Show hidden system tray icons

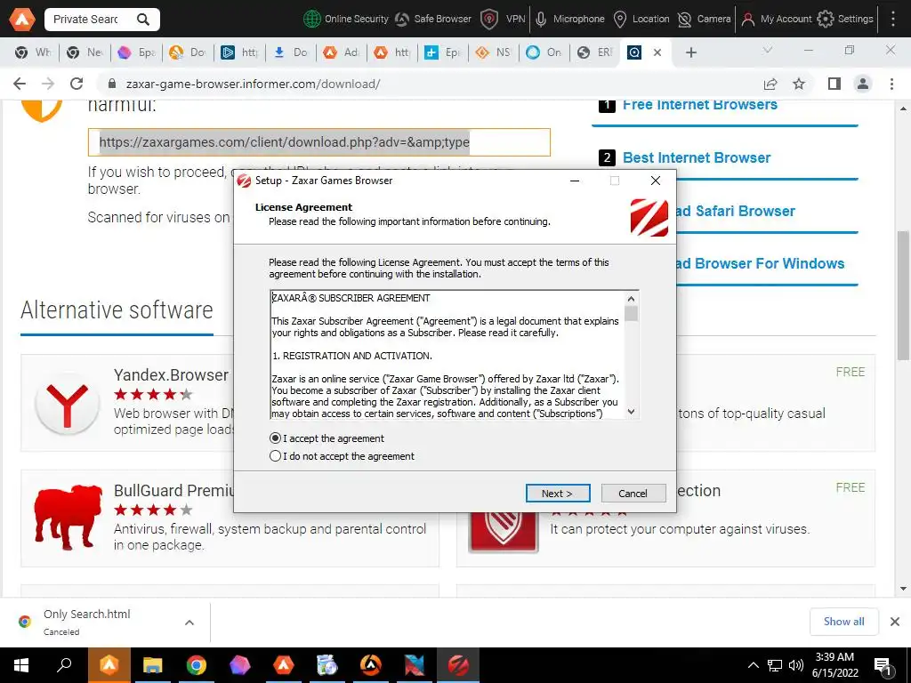pos(753,665)
